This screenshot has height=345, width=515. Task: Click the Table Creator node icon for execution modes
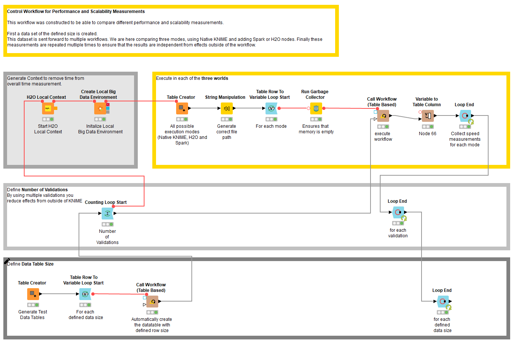click(x=182, y=108)
